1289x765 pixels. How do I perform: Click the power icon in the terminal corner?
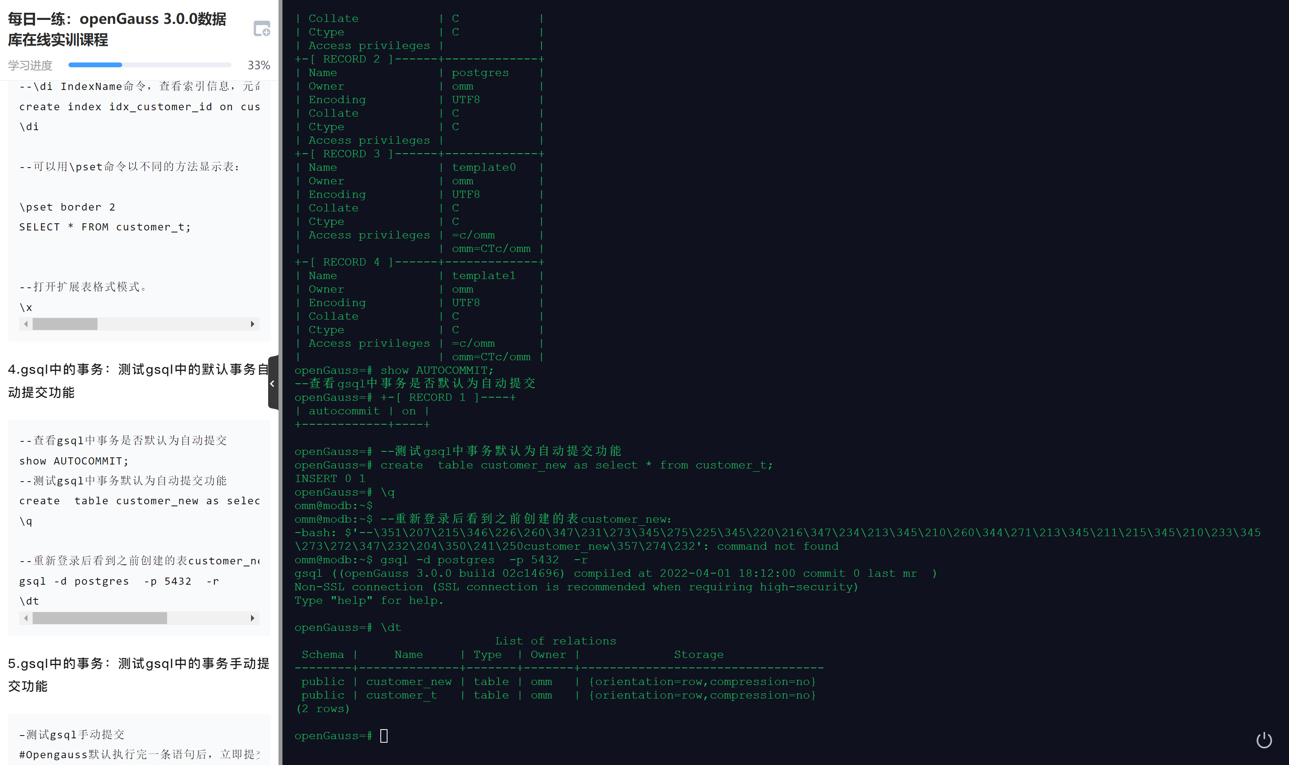(x=1264, y=740)
